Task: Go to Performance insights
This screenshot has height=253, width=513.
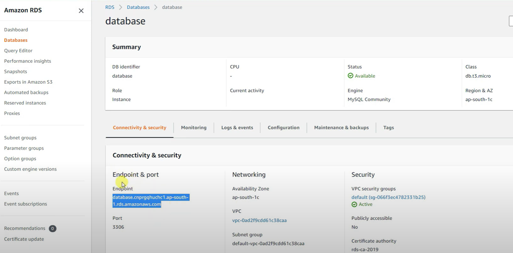Action: point(28,61)
